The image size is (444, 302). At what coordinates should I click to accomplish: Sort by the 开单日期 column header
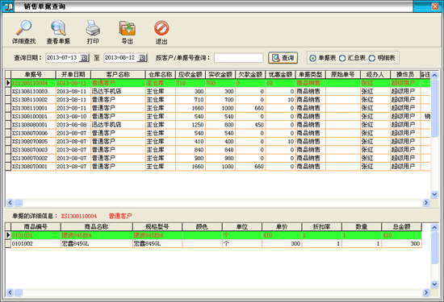73,75
